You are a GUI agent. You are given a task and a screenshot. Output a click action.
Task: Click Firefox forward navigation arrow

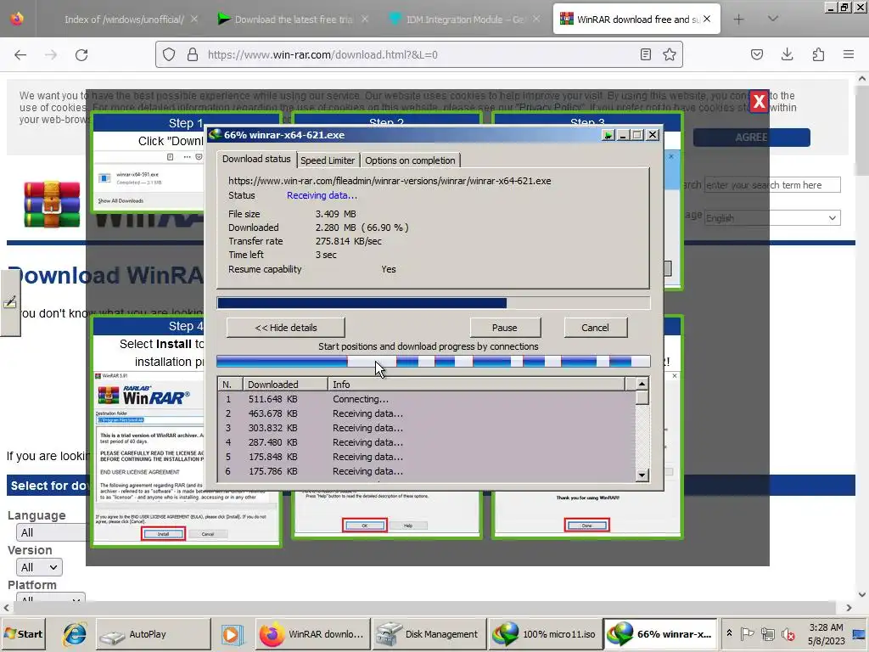[51, 55]
